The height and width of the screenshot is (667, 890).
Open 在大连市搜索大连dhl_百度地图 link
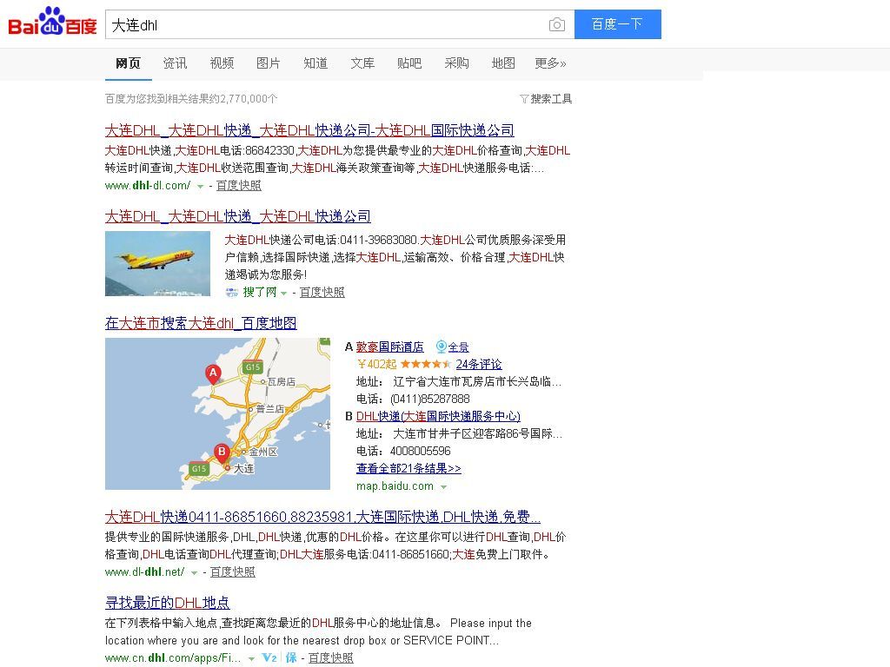pyautogui.click(x=201, y=323)
